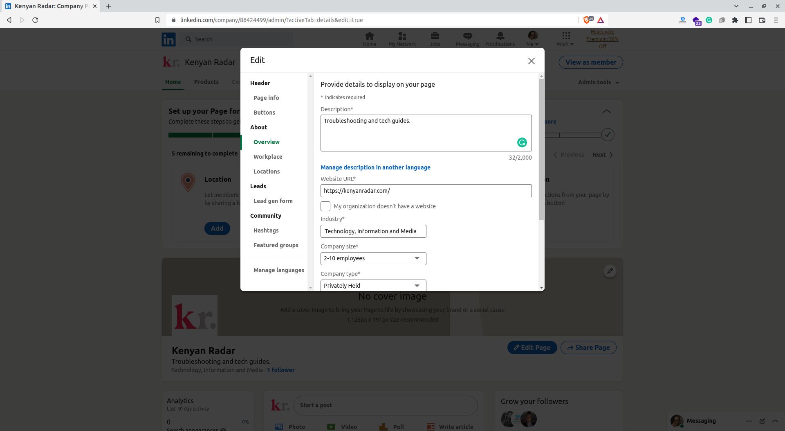The width and height of the screenshot is (785, 431).
Task: Attach a Photo in the post composer
Action: pos(291,426)
